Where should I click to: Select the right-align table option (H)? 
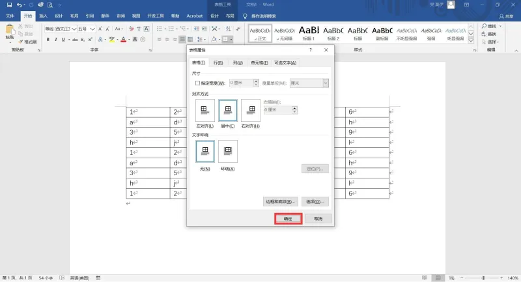click(251, 110)
